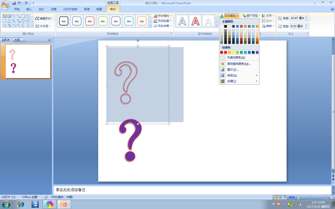Select the triangle shape in shapes gallery
This screenshot has width=335, height=209.
(9, 21)
